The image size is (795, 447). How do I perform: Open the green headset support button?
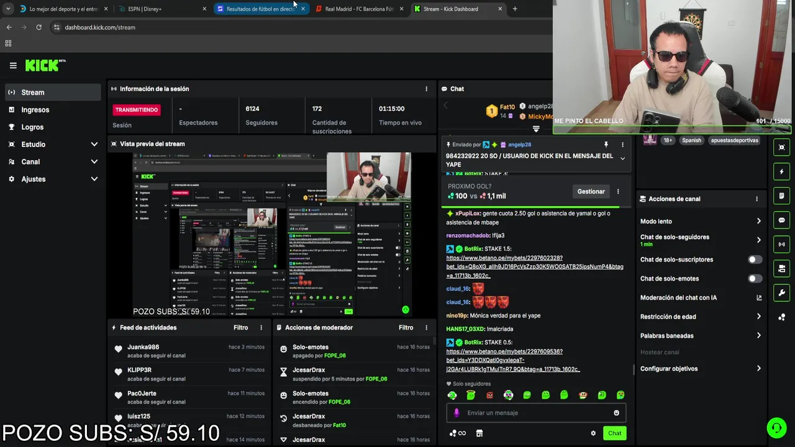776,428
